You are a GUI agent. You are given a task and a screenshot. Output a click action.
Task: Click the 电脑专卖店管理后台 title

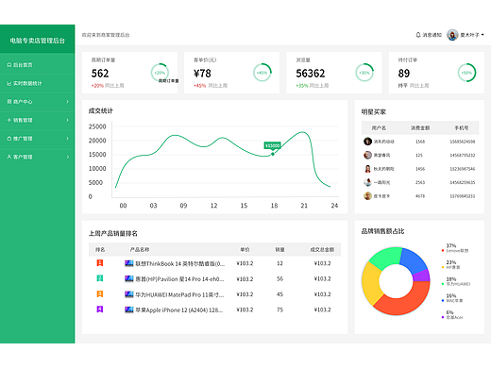coord(38,41)
